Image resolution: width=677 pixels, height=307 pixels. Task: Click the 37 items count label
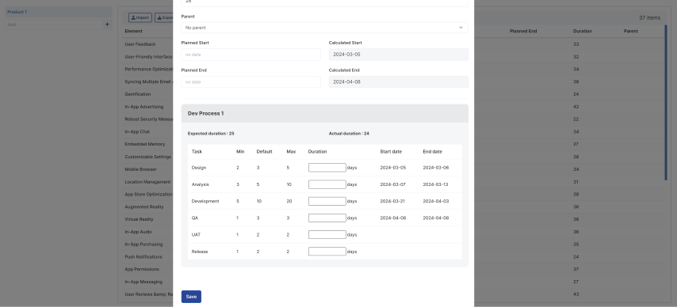pyautogui.click(x=649, y=17)
